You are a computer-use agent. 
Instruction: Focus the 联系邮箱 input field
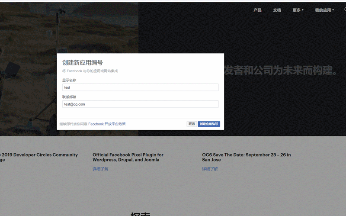[x=140, y=104]
